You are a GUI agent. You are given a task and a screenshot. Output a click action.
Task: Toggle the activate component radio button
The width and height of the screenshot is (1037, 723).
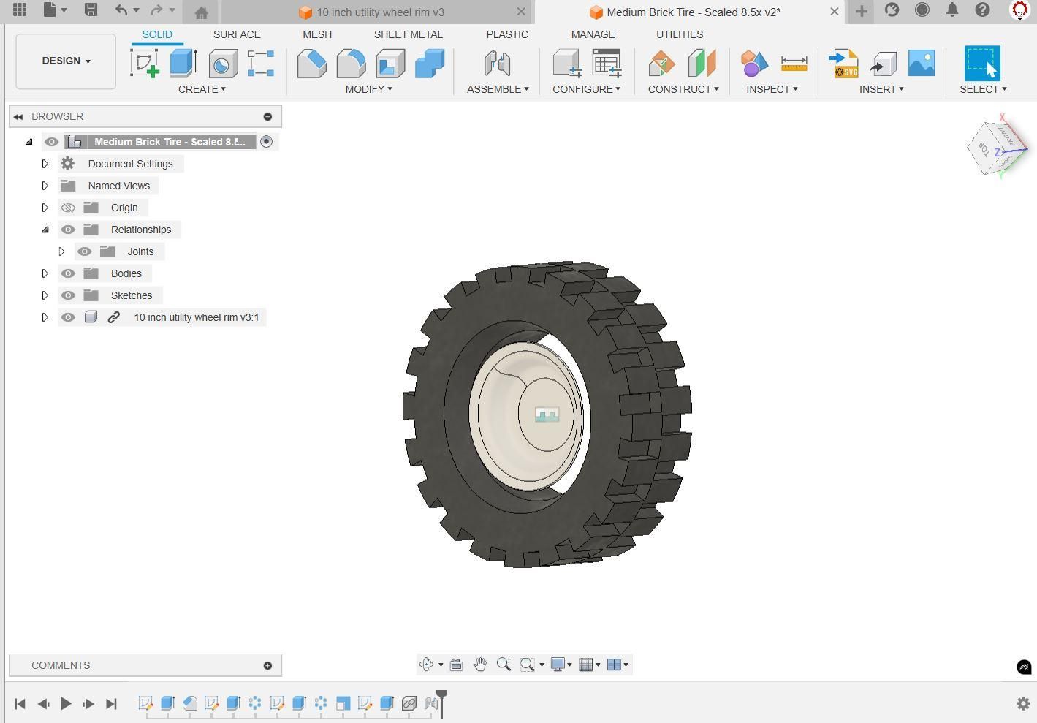pyautogui.click(x=266, y=142)
